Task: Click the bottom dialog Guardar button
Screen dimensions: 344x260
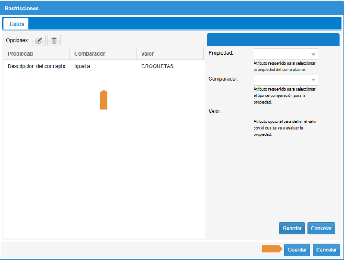Action: coord(297,250)
